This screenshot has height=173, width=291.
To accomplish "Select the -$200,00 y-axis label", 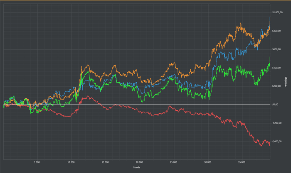I will point(278,123).
